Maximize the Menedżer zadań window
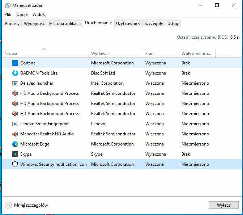Screen dimensions: 243x215 tap(217, 5)
